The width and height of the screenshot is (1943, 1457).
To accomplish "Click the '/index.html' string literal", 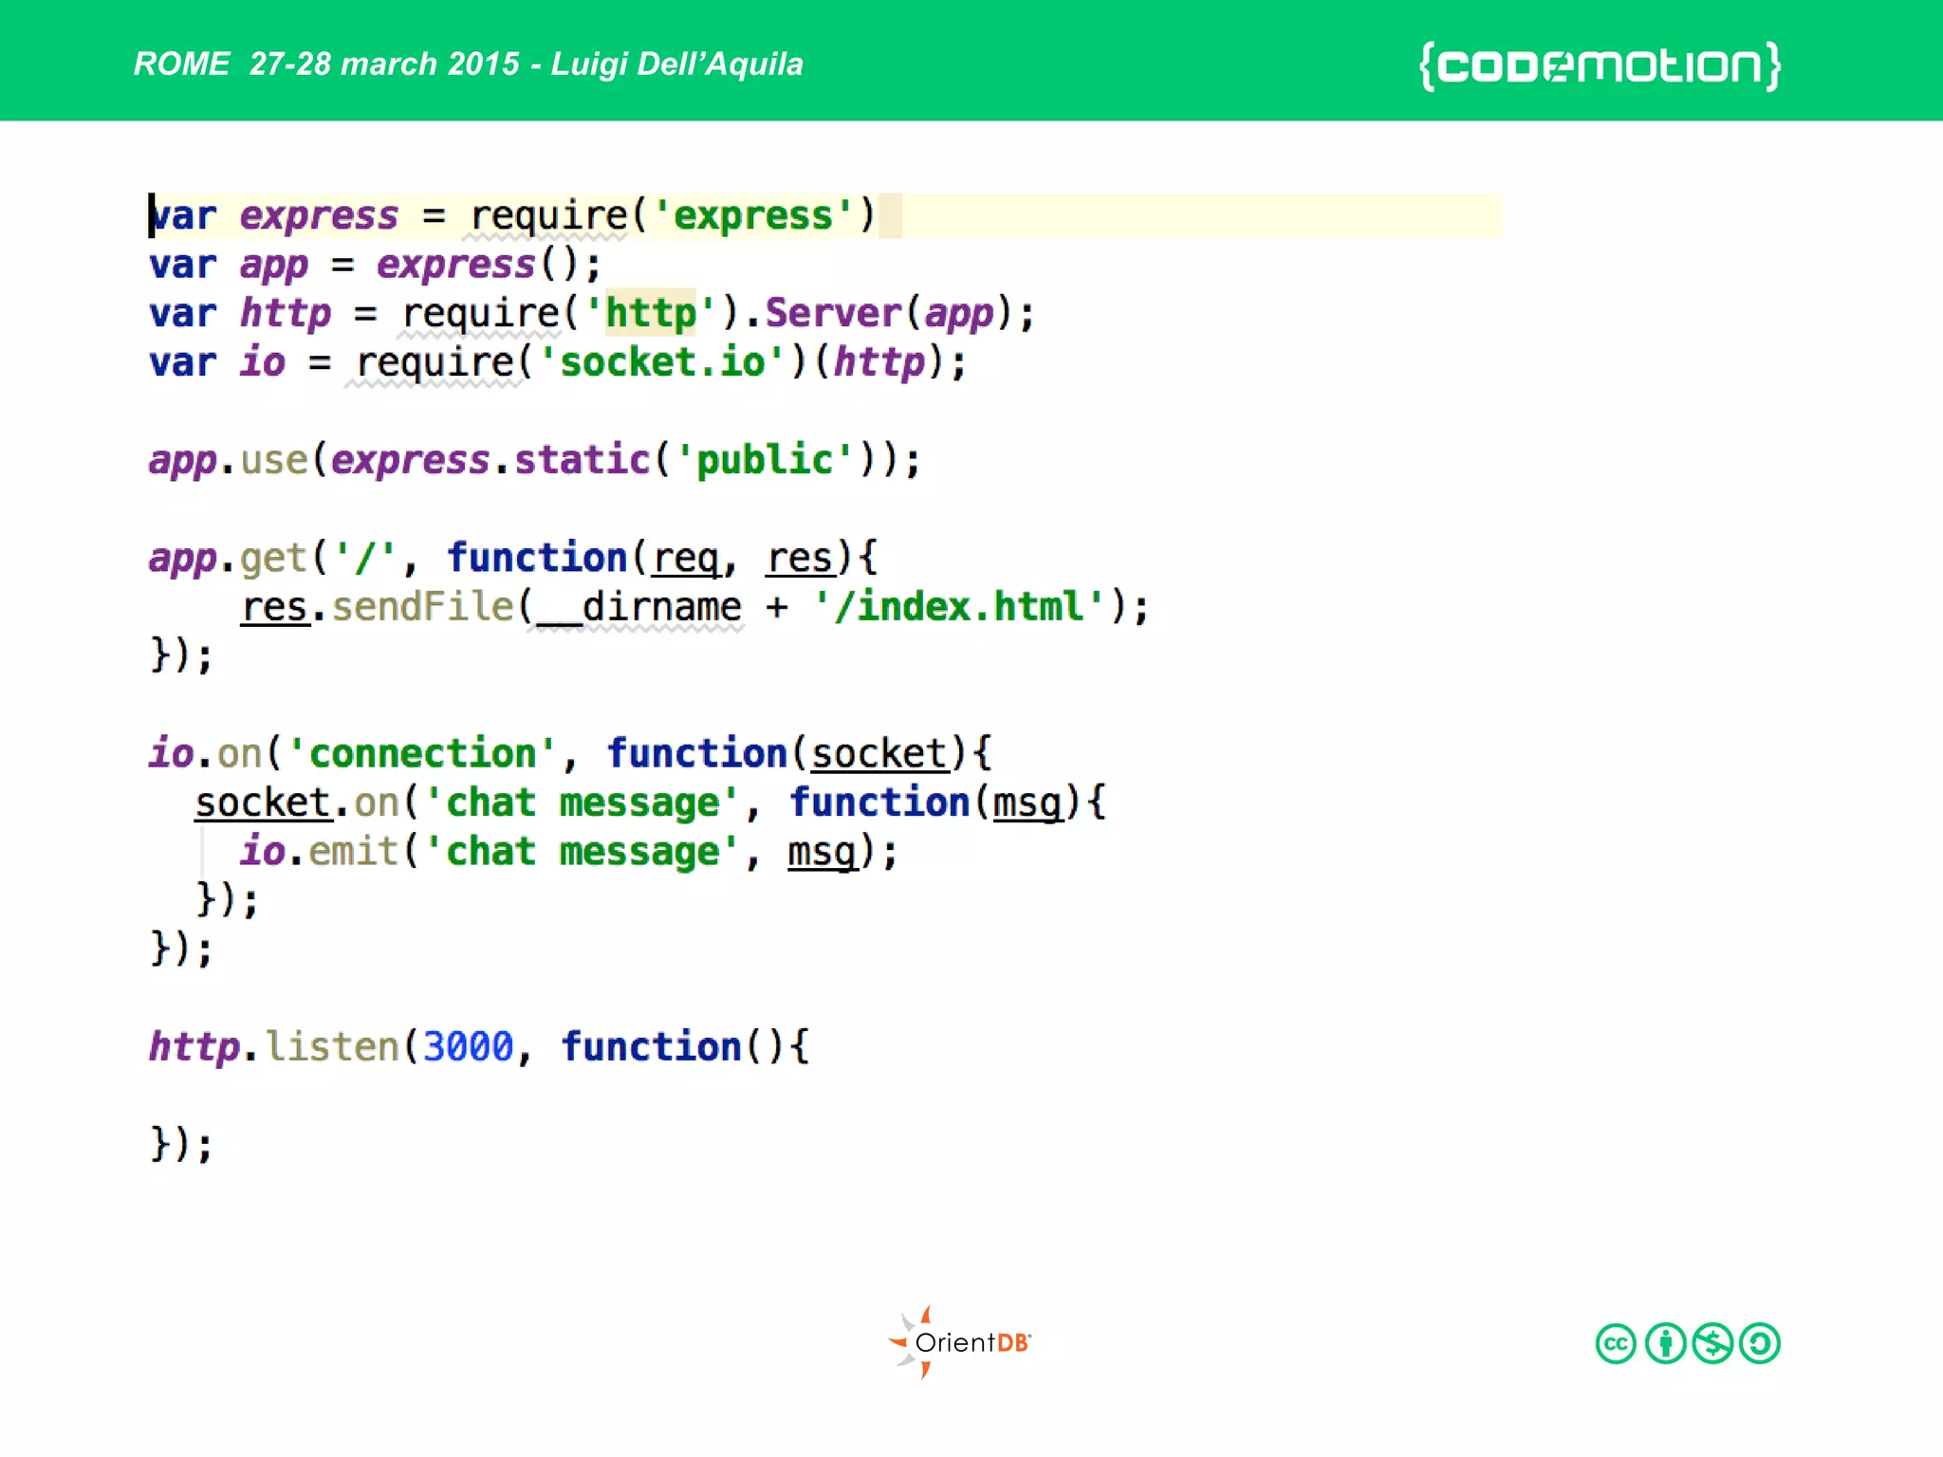I will point(958,607).
